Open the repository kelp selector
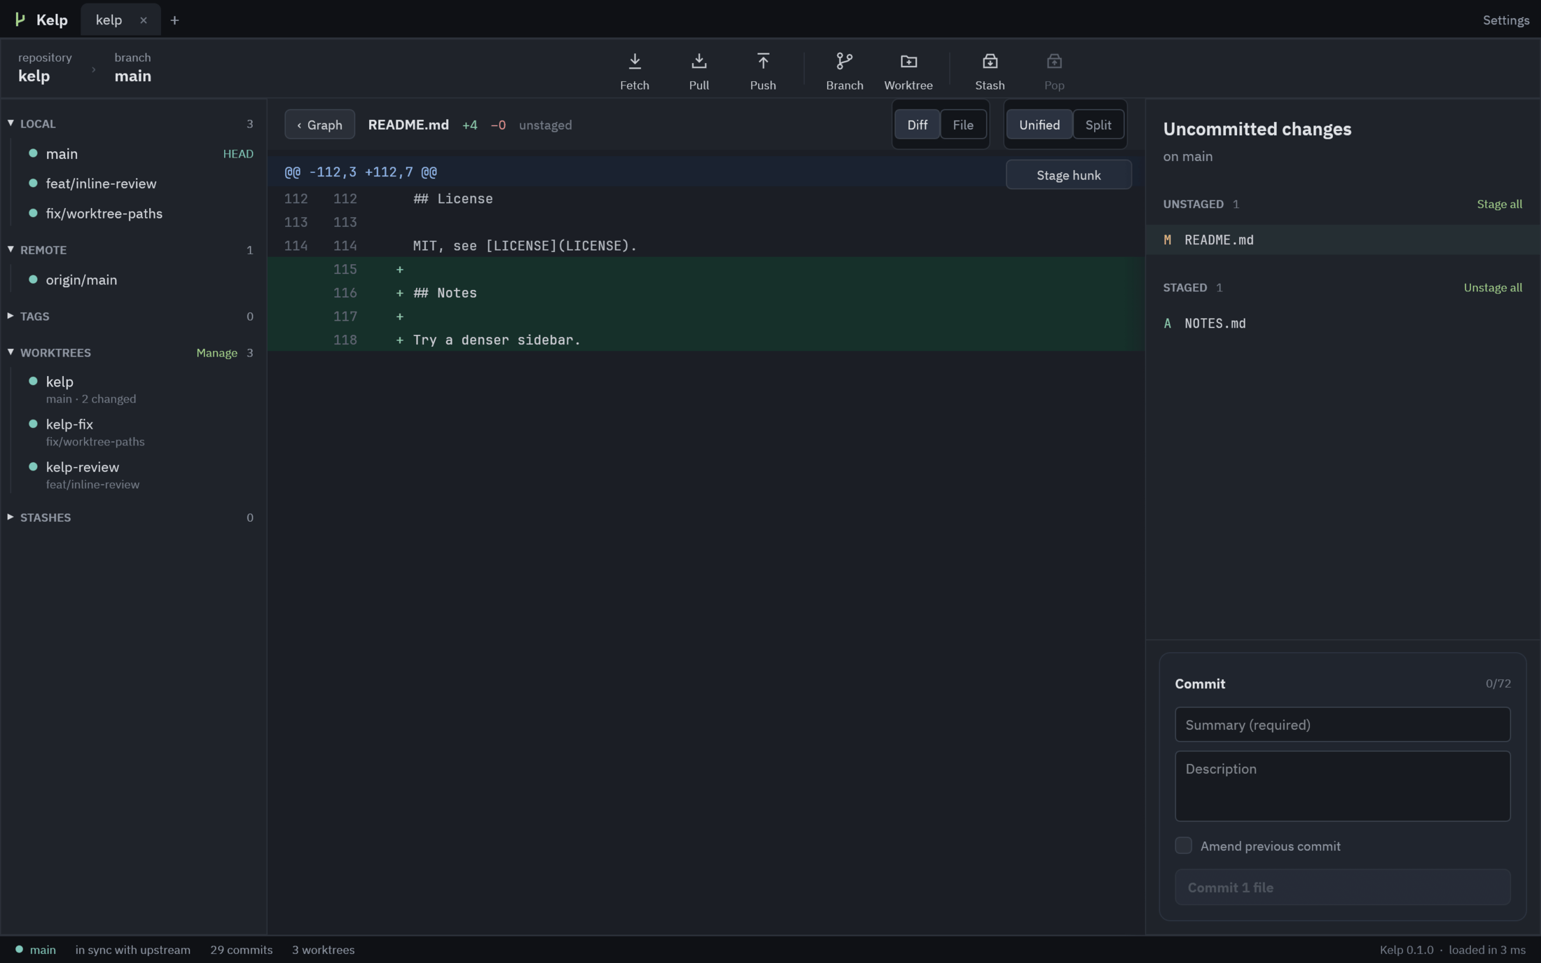 [x=45, y=68]
